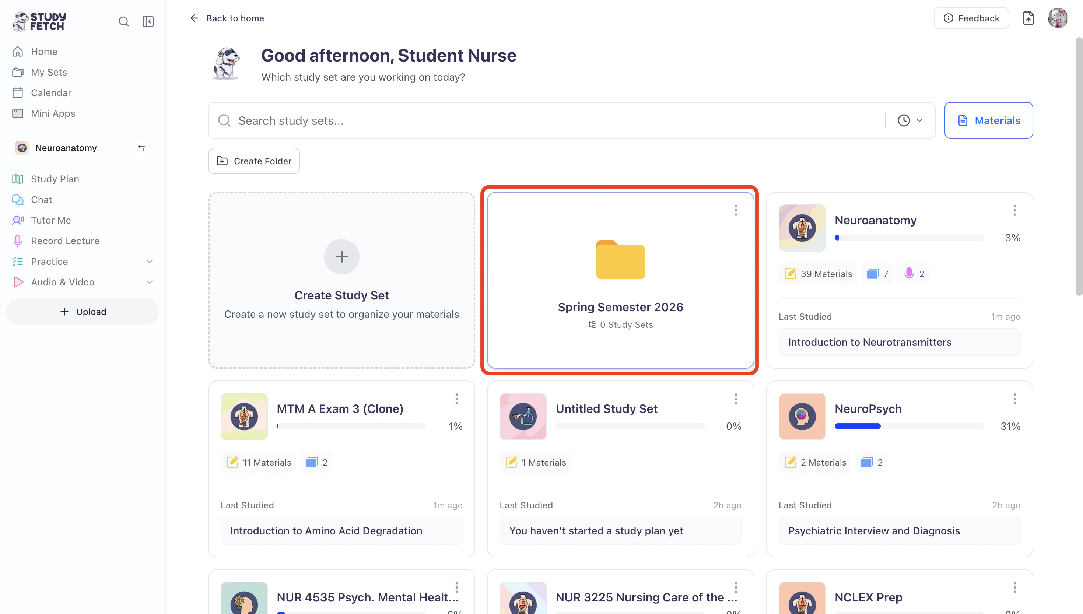This screenshot has height=614, width=1083.
Task: Click the Search study sets field
Action: click(x=548, y=120)
